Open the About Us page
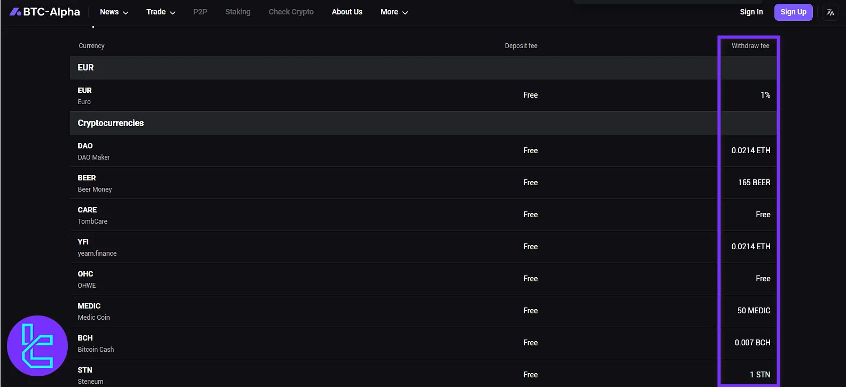This screenshot has width=846, height=387. [x=347, y=12]
